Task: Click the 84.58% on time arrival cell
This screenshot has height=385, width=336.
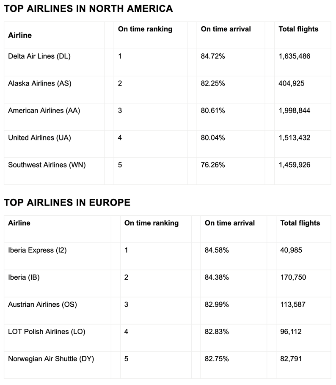Action: [x=217, y=250]
